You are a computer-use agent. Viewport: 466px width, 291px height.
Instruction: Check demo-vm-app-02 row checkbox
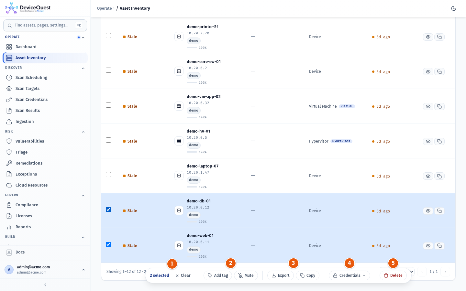pyautogui.click(x=108, y=105)
